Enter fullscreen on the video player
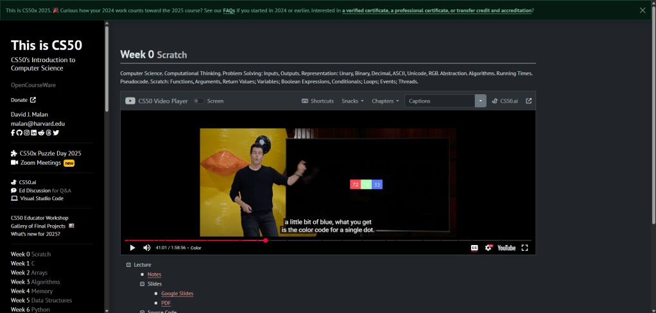The height and width of the screenshot is (313, 656). [x=524, y=248]
